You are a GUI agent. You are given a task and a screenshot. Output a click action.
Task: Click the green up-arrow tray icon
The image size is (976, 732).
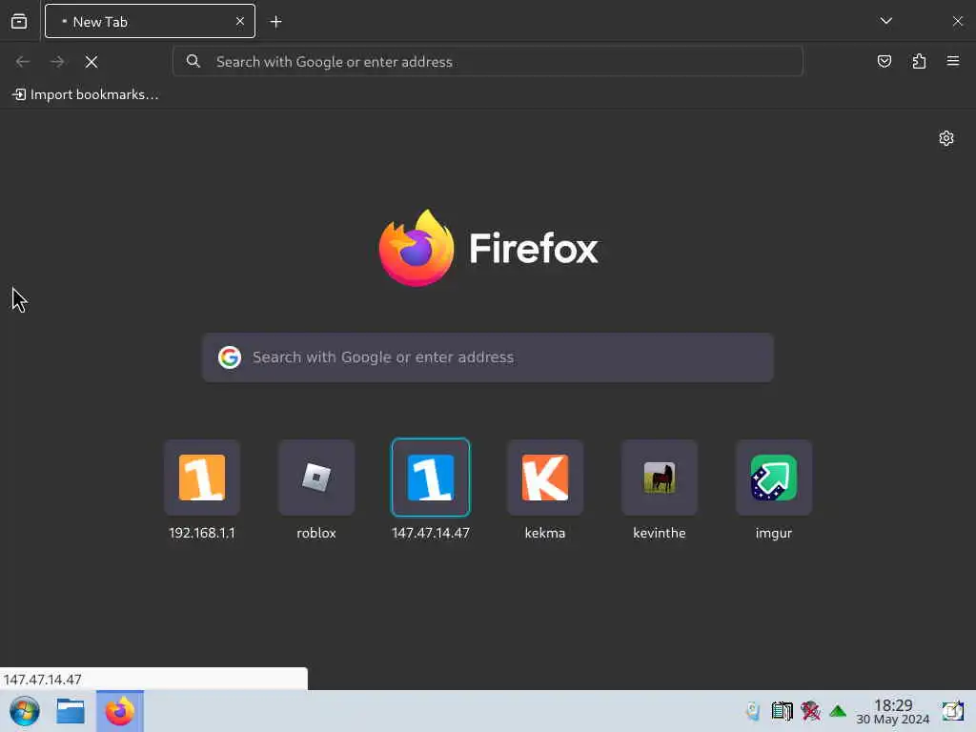[838, 711]
